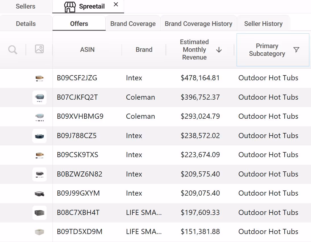The image size is (311, 242).
Task: Sort by the Brand column header
Action: (144, 50)
